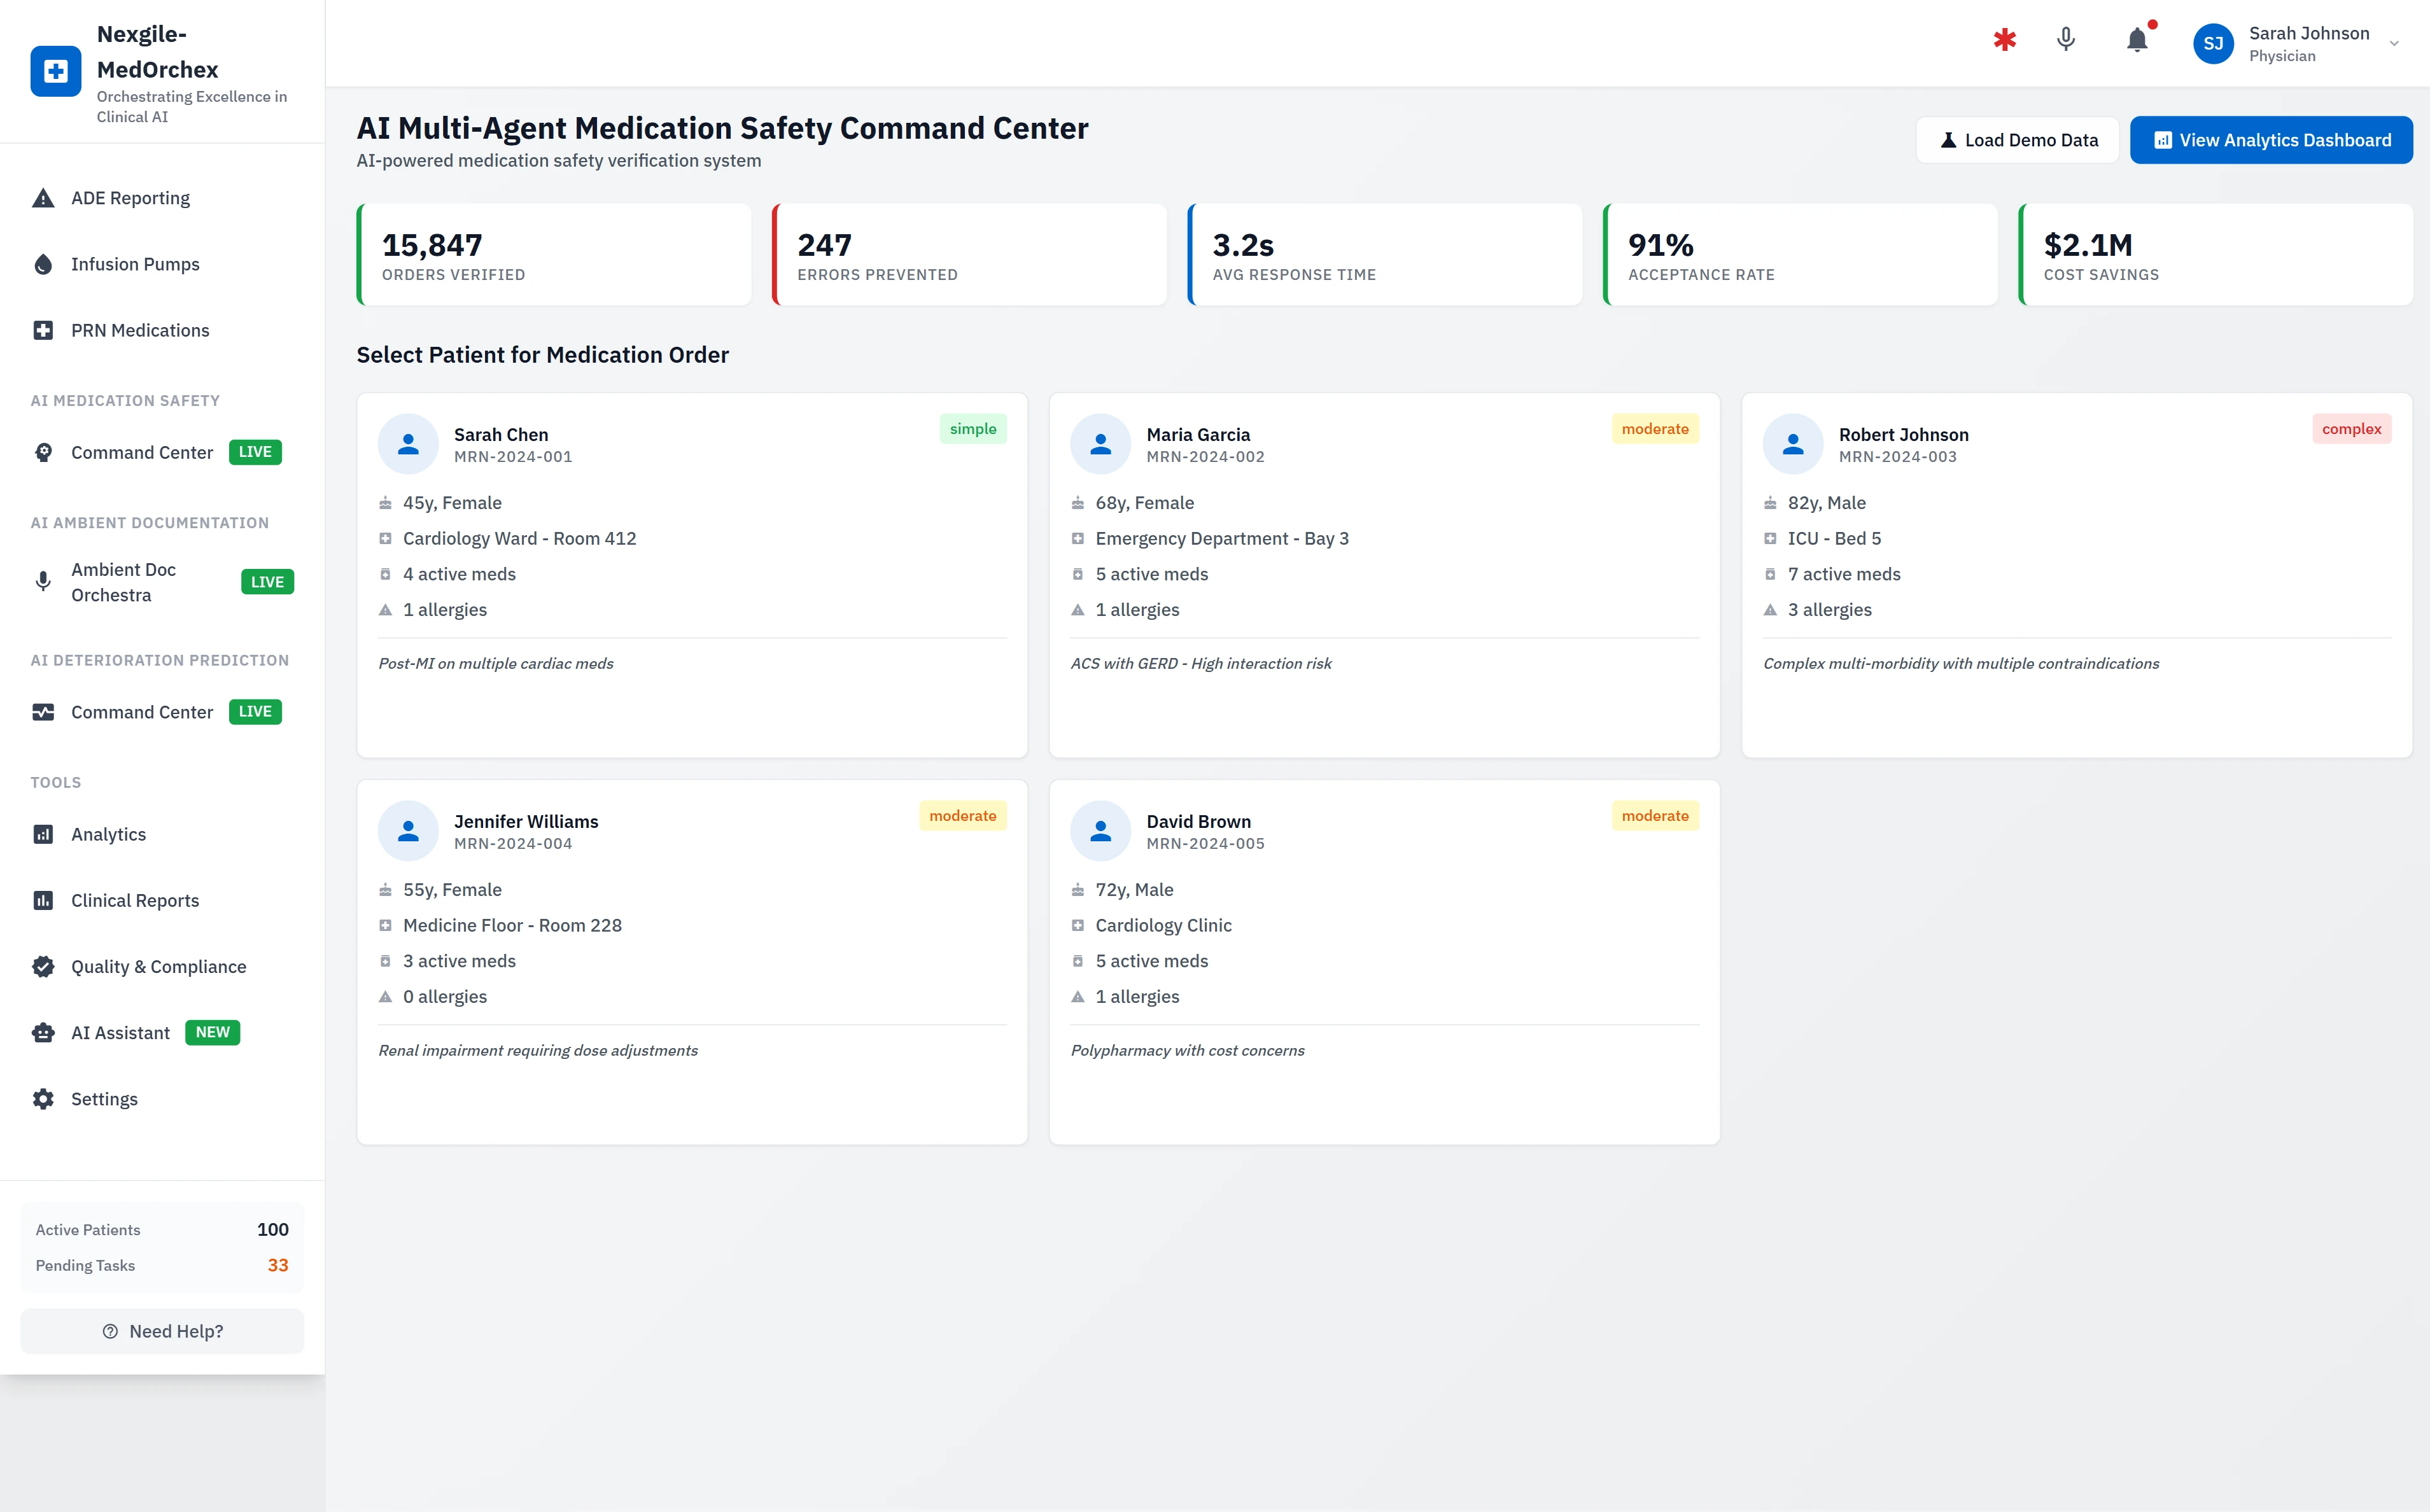Viewport: 2430px width, 1512px height.
Task: Click the microphone icon in the top header
Action: pyautogui.click(x=2065, y=41)
